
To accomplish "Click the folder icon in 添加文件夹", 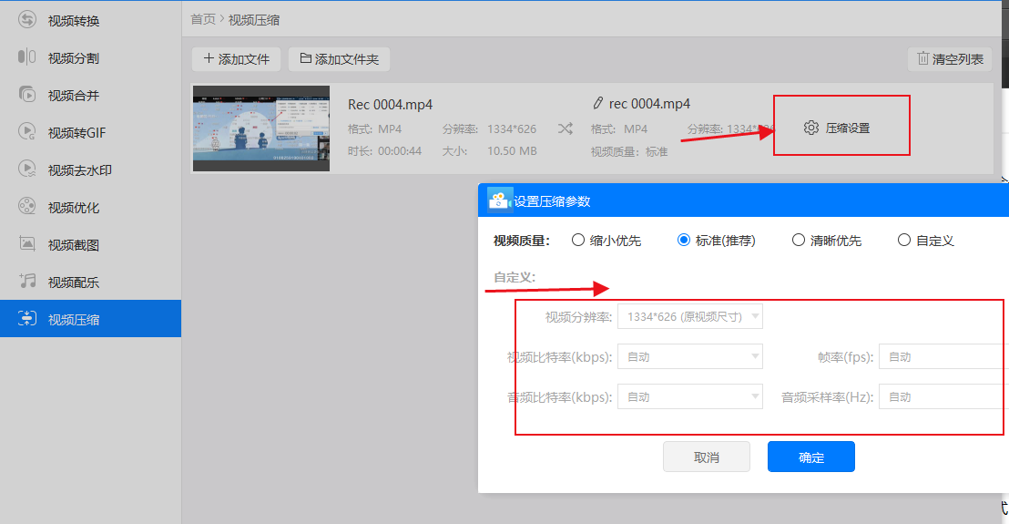I will pyautogui.click(x=306, y=58).
